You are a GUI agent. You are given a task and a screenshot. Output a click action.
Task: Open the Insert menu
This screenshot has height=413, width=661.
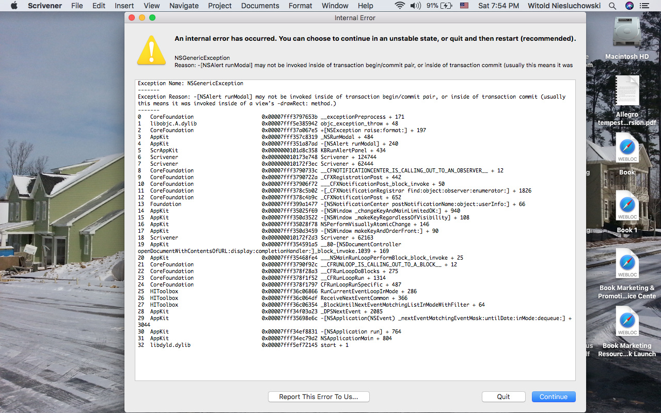pos(124,6)
